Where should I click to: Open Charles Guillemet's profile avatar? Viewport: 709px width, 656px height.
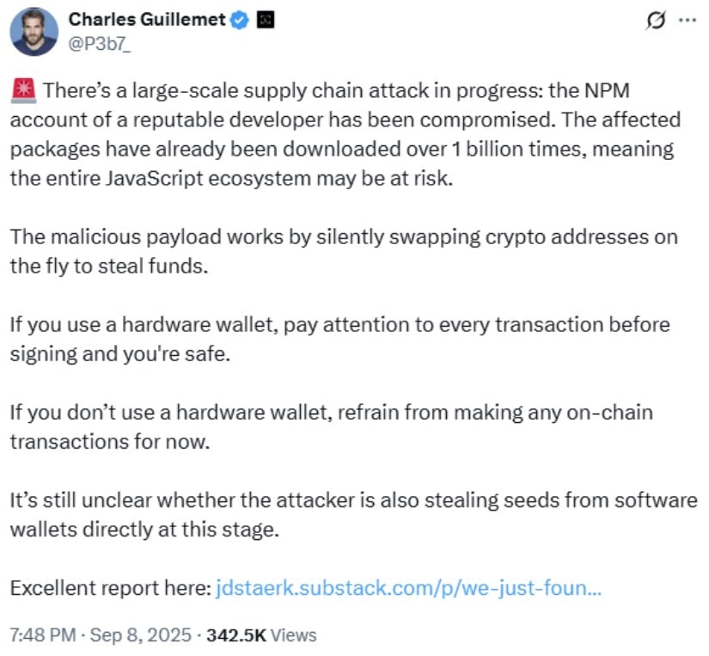click(34, 32)
